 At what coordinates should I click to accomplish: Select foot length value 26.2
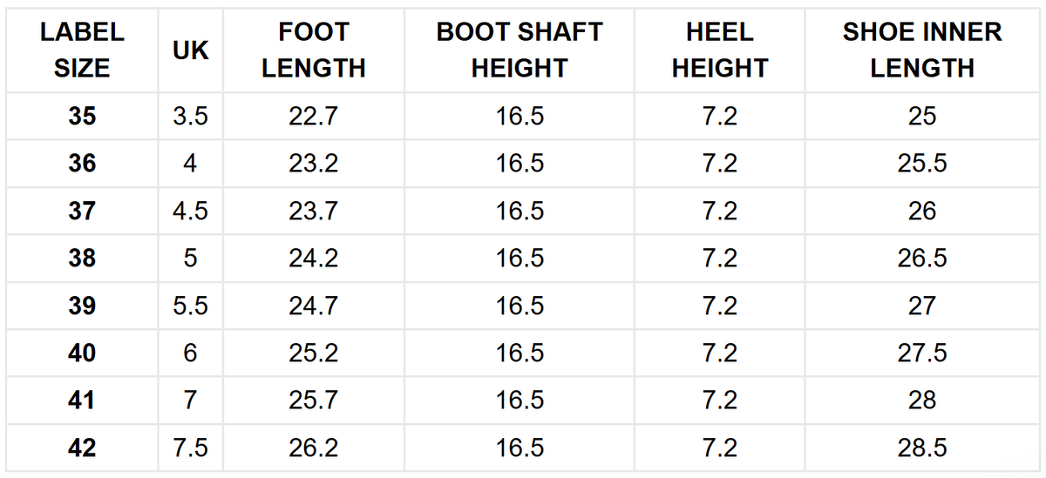click(314, 448)
